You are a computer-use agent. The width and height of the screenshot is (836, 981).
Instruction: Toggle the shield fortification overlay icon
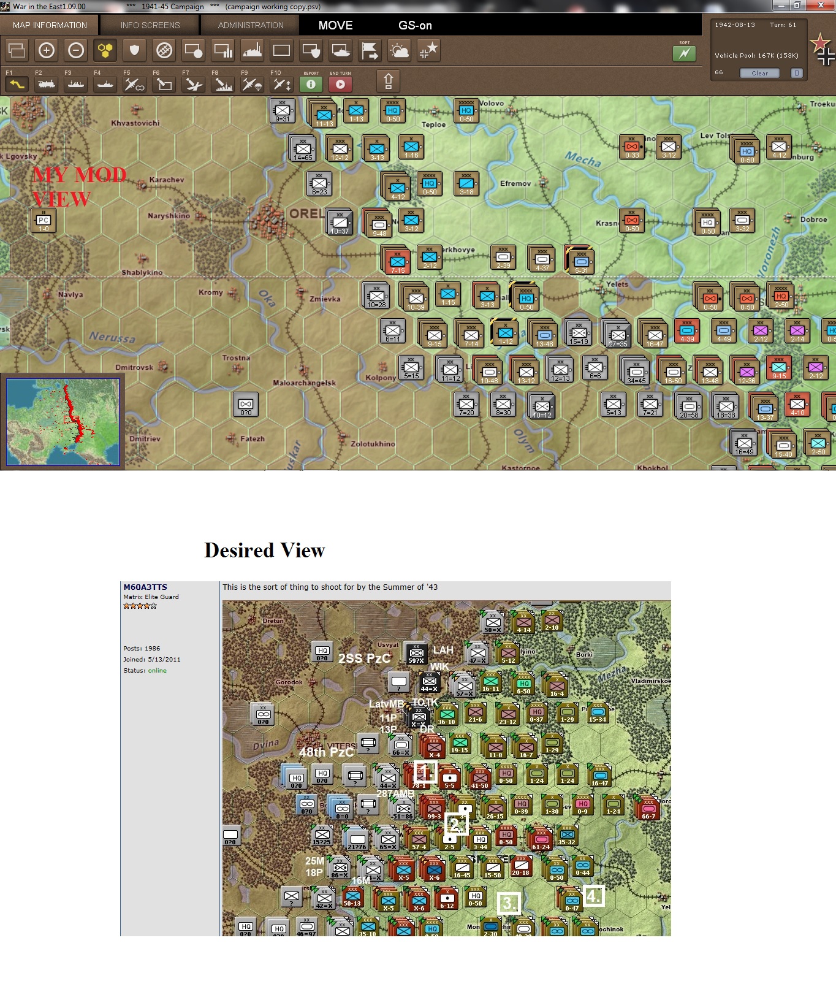click(x=135, y=50)
